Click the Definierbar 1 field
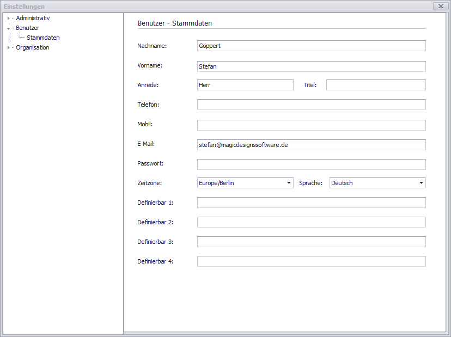The height and width of the screenshot is (337, 451). click(x=311, y=203)
